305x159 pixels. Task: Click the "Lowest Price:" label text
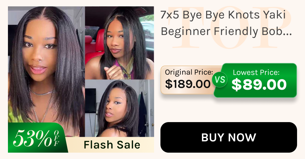click(x=256, y=73)
